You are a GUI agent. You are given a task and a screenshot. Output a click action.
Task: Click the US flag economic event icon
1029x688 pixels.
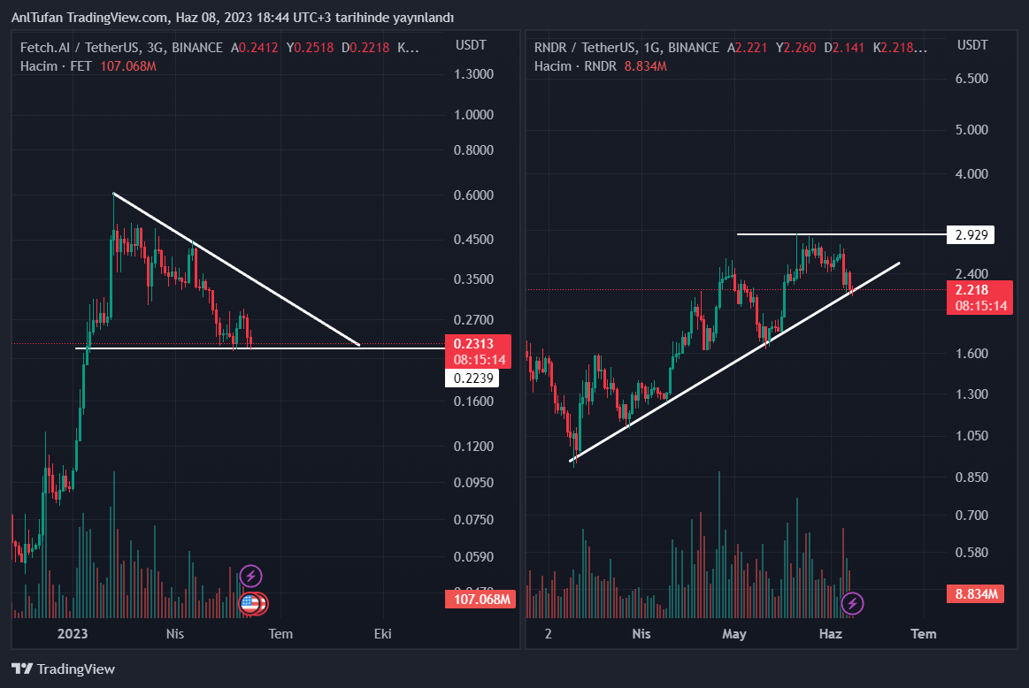point(250,604)
